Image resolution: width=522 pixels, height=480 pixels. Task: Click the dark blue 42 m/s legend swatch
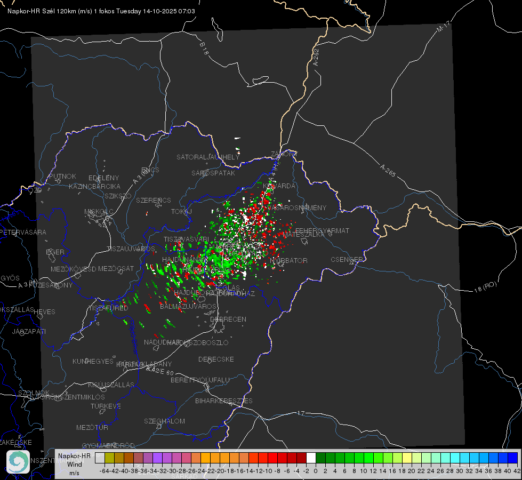[x=513, y=458]
